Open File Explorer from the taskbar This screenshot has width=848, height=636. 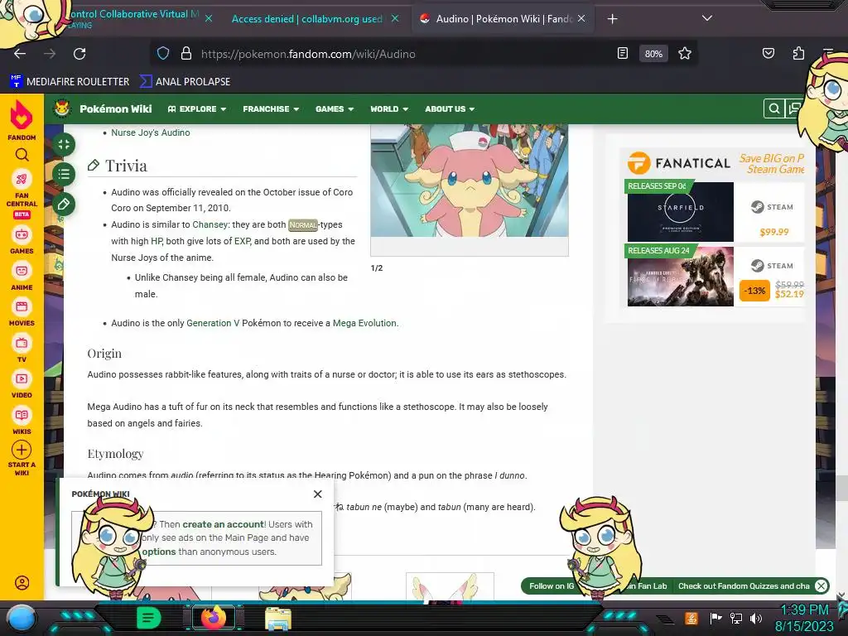coord(278,618)
